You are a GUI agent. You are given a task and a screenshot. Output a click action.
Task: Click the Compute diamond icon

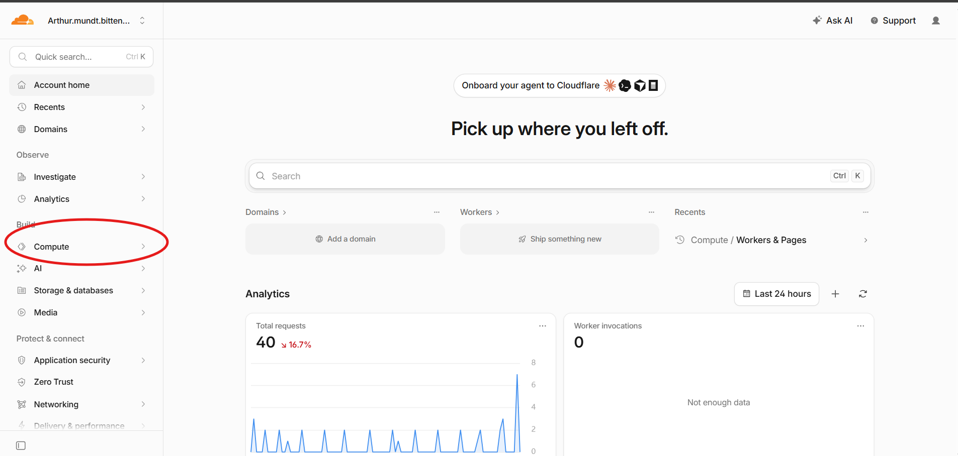click(x=22, y=247)
